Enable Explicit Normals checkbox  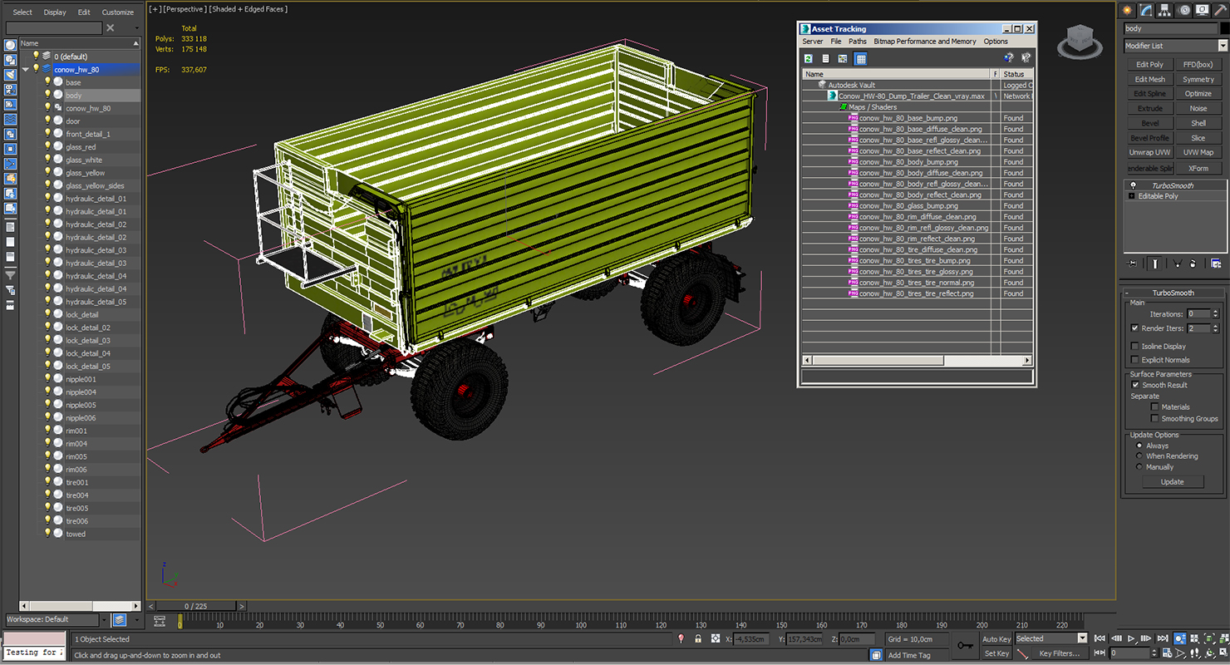(1135, 360)
